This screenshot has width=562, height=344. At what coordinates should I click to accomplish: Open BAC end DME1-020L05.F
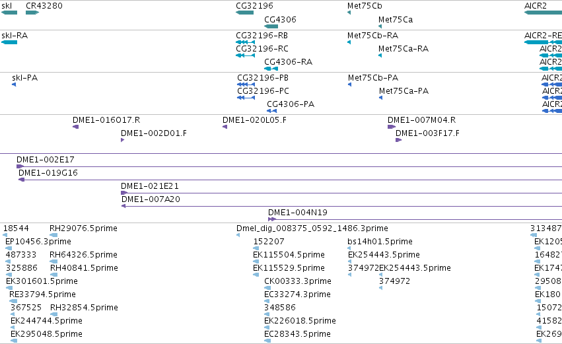coord(225,127)
